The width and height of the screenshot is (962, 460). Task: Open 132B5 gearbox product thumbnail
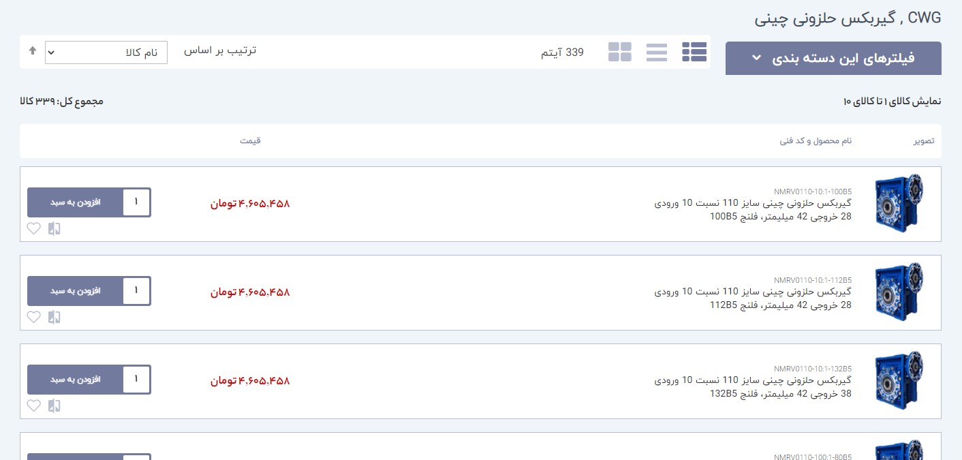899,381
